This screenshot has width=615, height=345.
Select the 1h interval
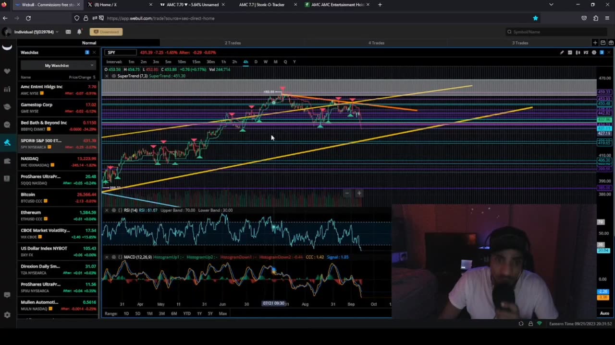click(223, 62)
